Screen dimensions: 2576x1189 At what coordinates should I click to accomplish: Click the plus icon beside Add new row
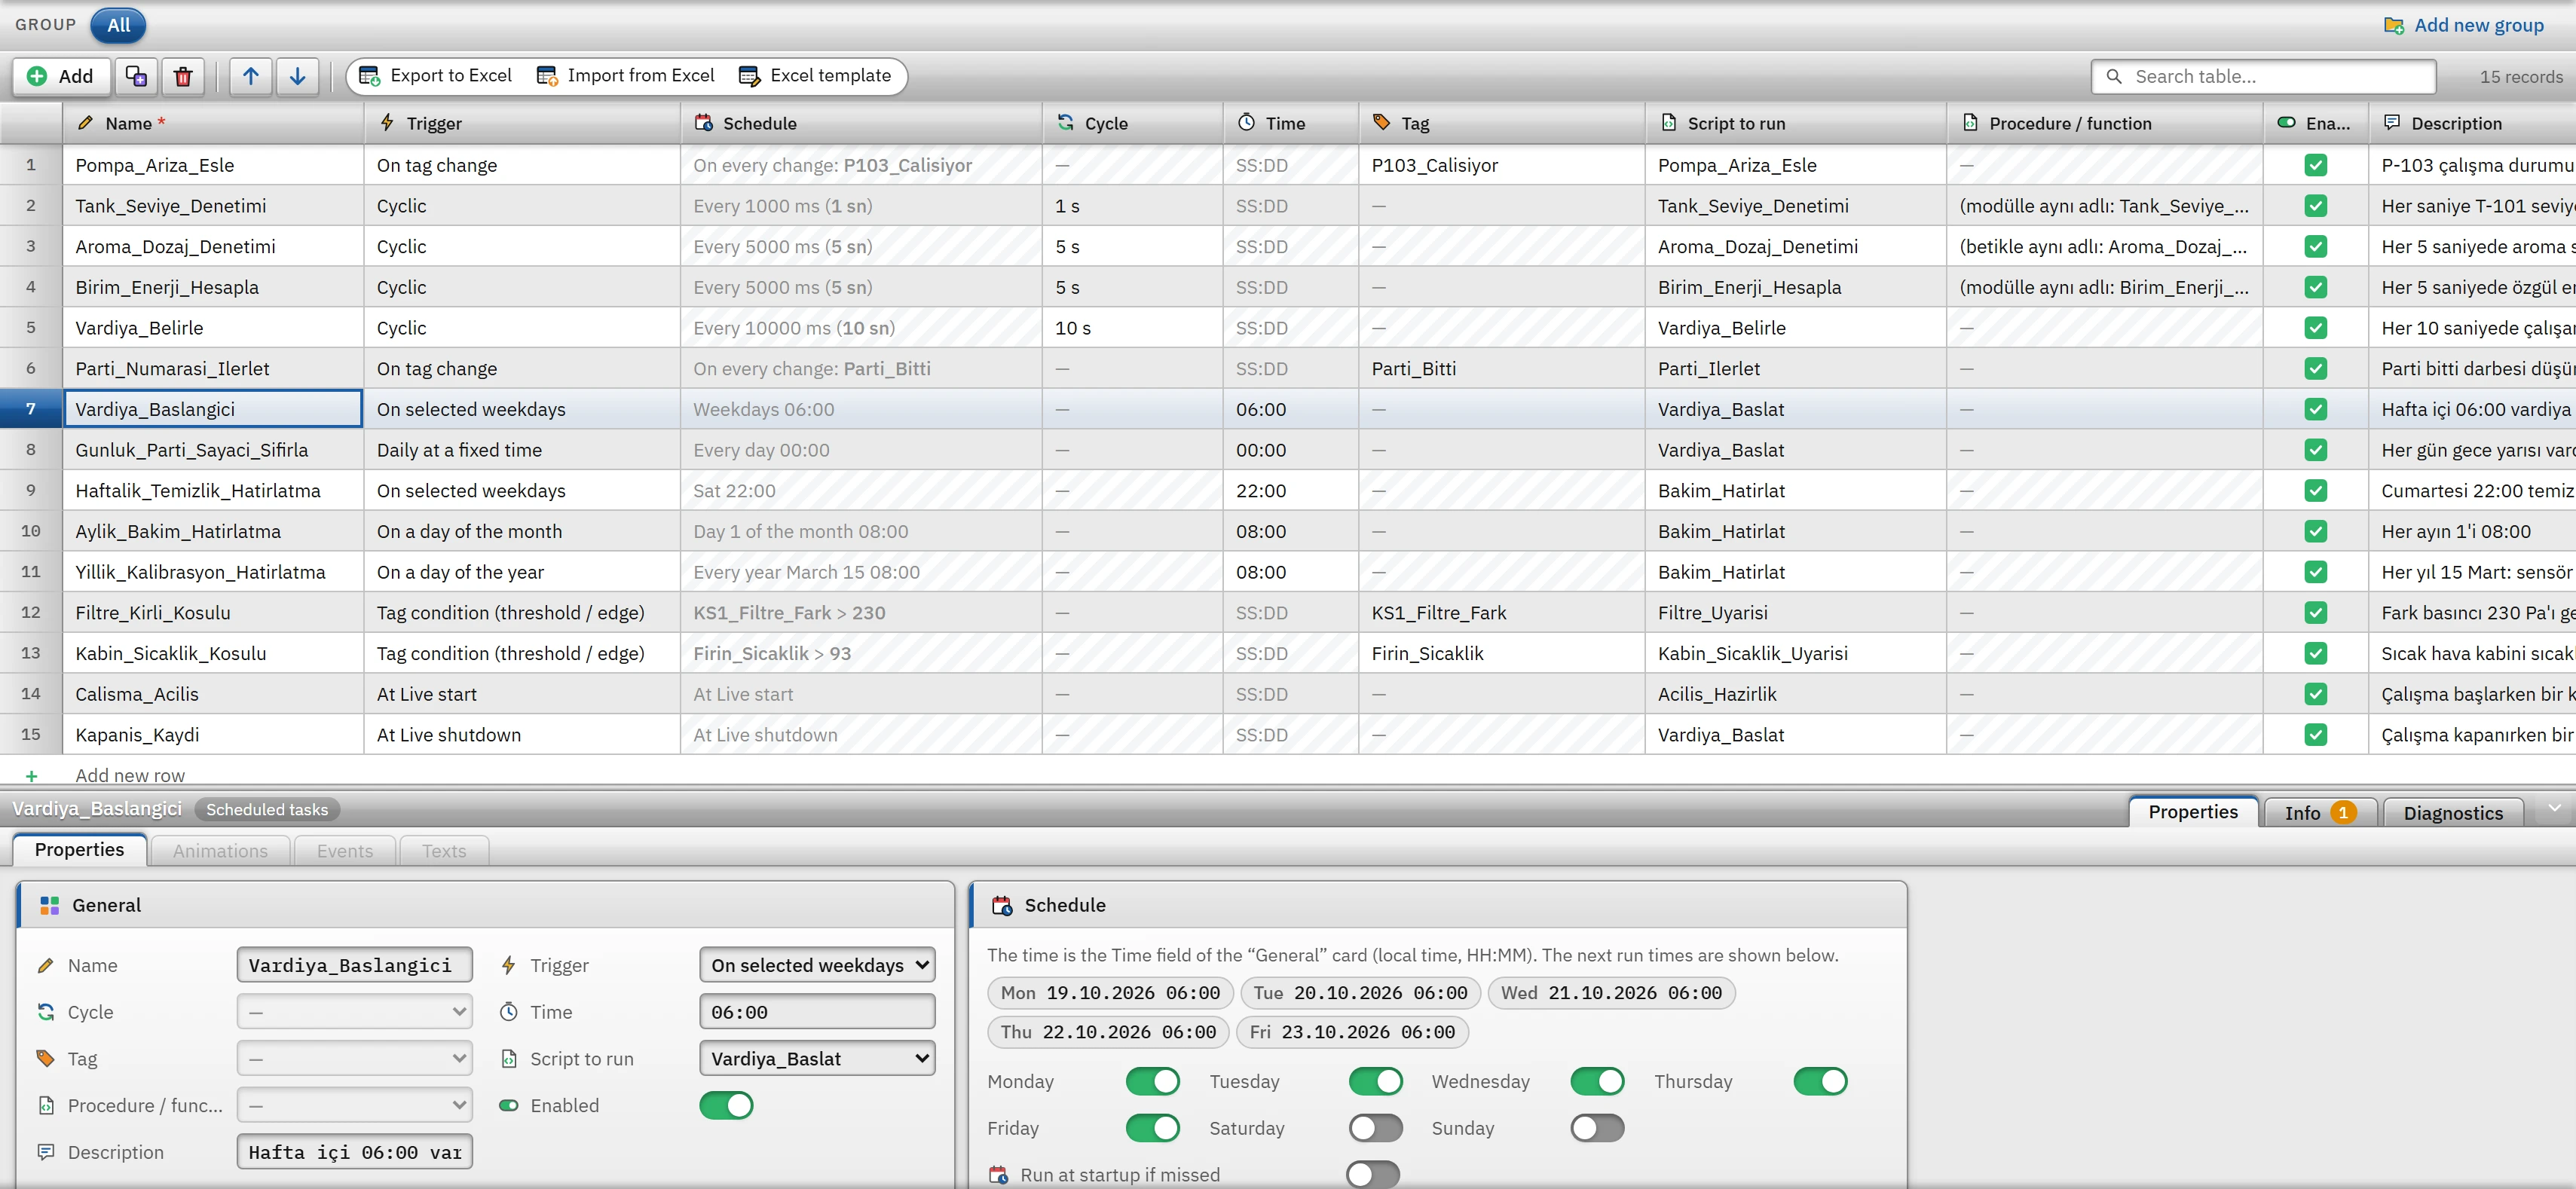[x=31, y=776]
